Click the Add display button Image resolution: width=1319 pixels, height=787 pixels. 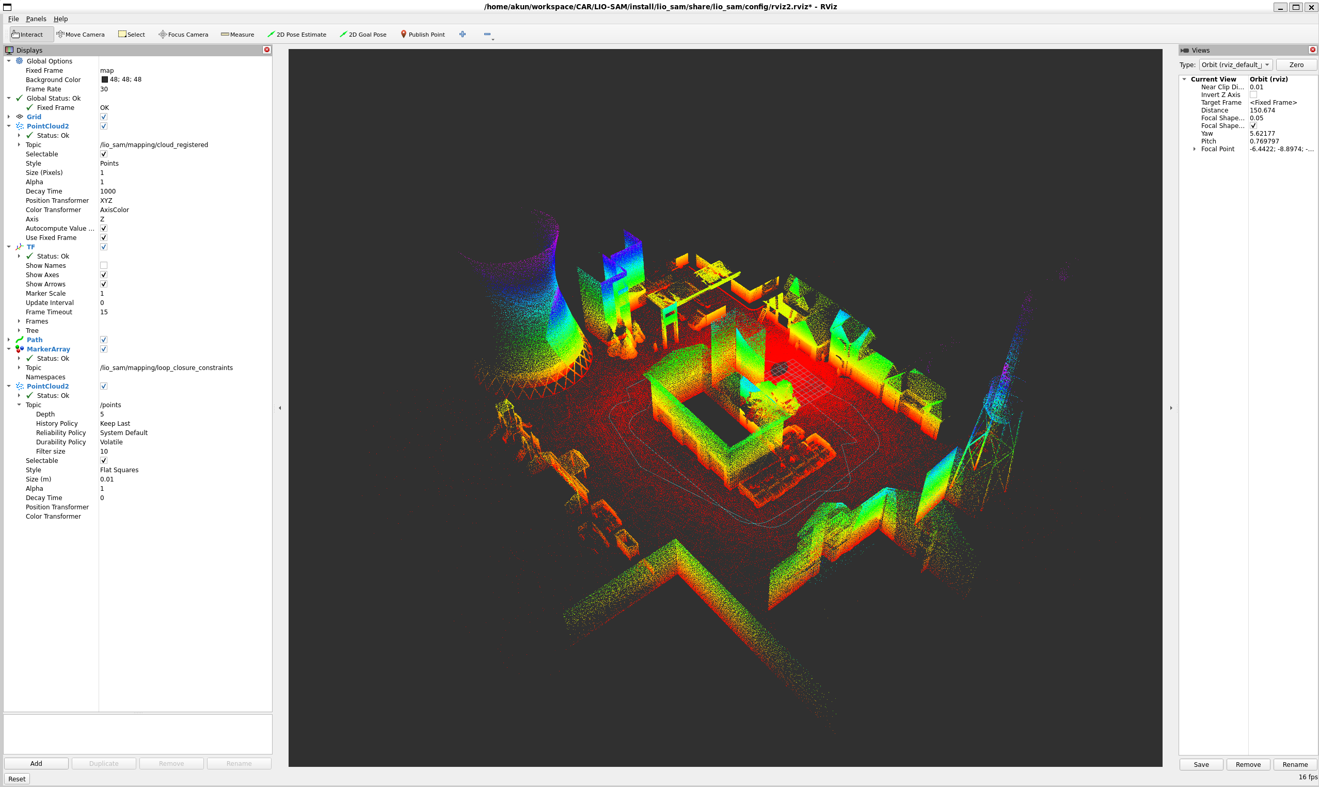pos(36,763)
